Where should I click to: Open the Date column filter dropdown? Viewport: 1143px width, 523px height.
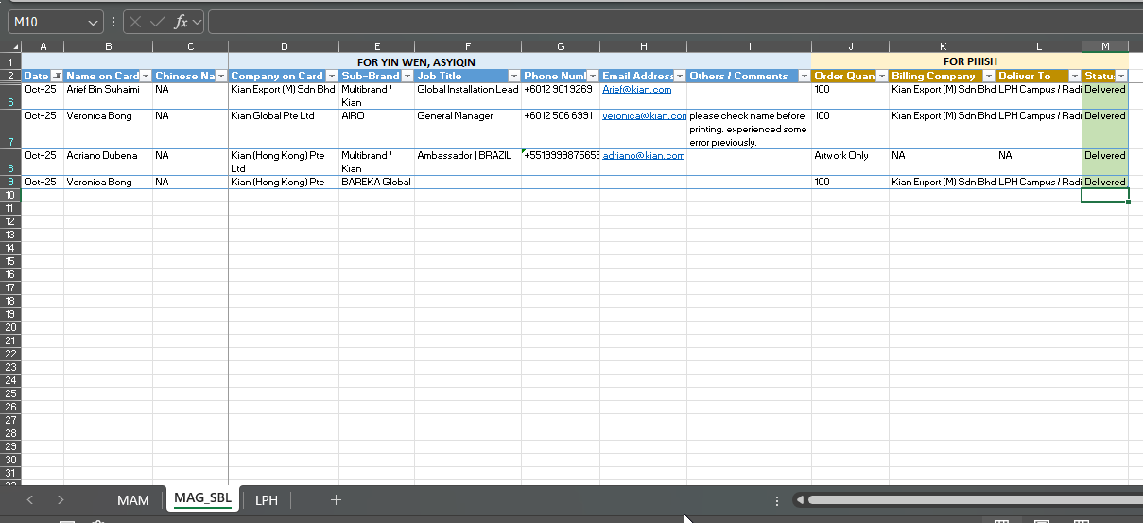(x=56, y=76)
